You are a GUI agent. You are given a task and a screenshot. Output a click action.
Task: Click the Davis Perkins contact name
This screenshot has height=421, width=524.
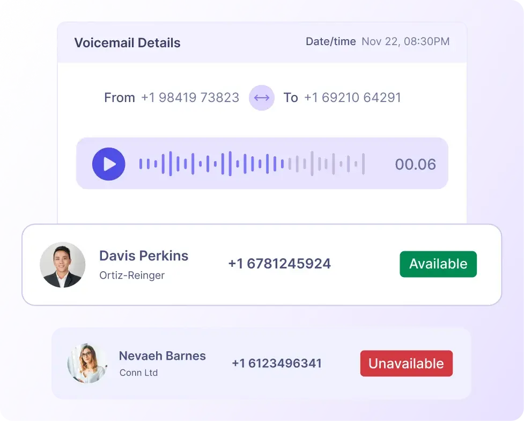point(144,256)
